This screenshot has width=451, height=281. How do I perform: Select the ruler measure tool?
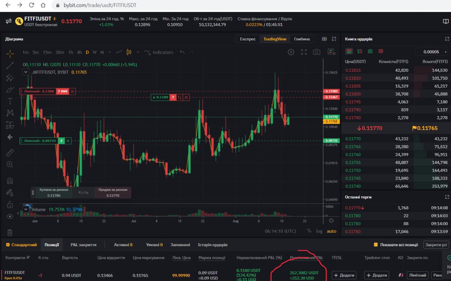click(x=10, y=153)
